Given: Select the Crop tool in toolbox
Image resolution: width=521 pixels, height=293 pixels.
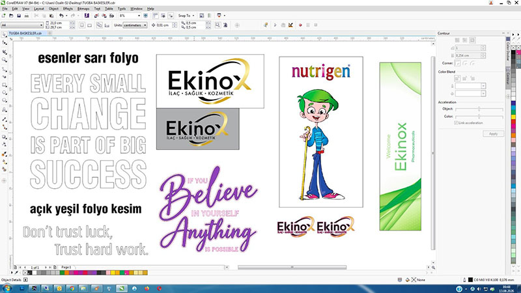Looking at the screenshot, I should [x=5, y=52].
